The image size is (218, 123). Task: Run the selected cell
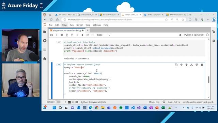click(x=77, y=35)
